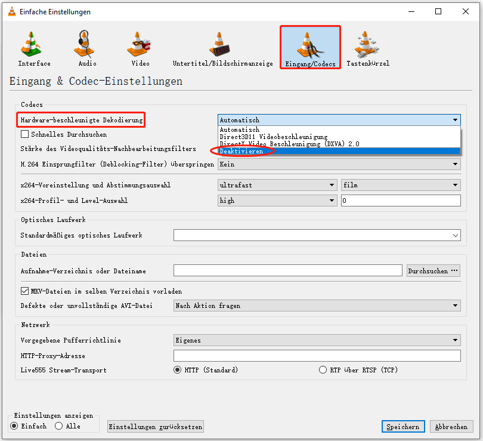Screen dimensions: 483x441
Task: Click the Durchsuchen button
Action: [434, 270]
